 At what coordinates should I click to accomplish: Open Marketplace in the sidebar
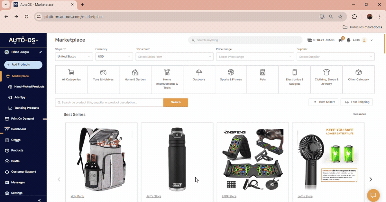[20, 76]
